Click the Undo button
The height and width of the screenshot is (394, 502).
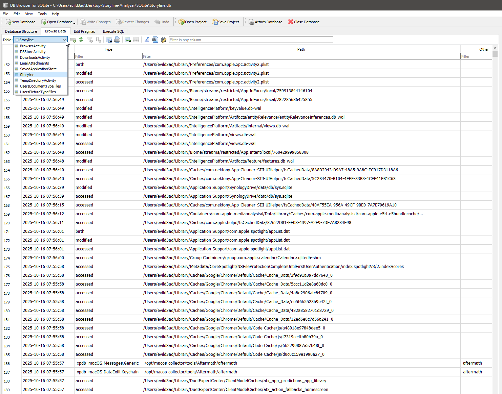pos(162,22)
